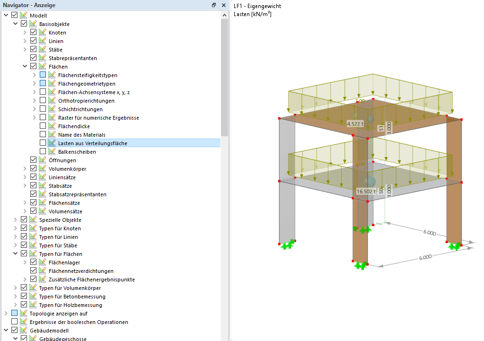
Task: Click the green support at front column
Action: click(x=361, y=265)
